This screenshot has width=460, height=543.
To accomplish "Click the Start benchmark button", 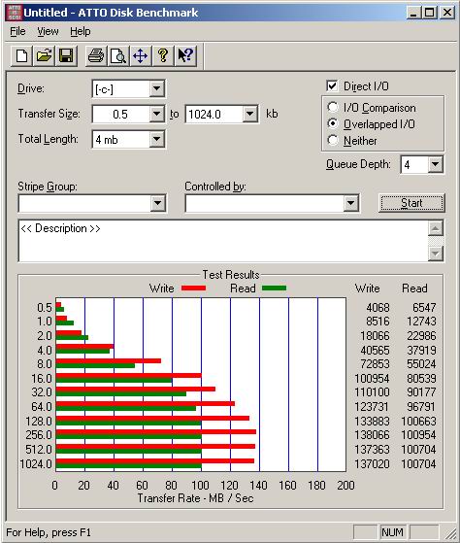I will click(x=411, y=203).
